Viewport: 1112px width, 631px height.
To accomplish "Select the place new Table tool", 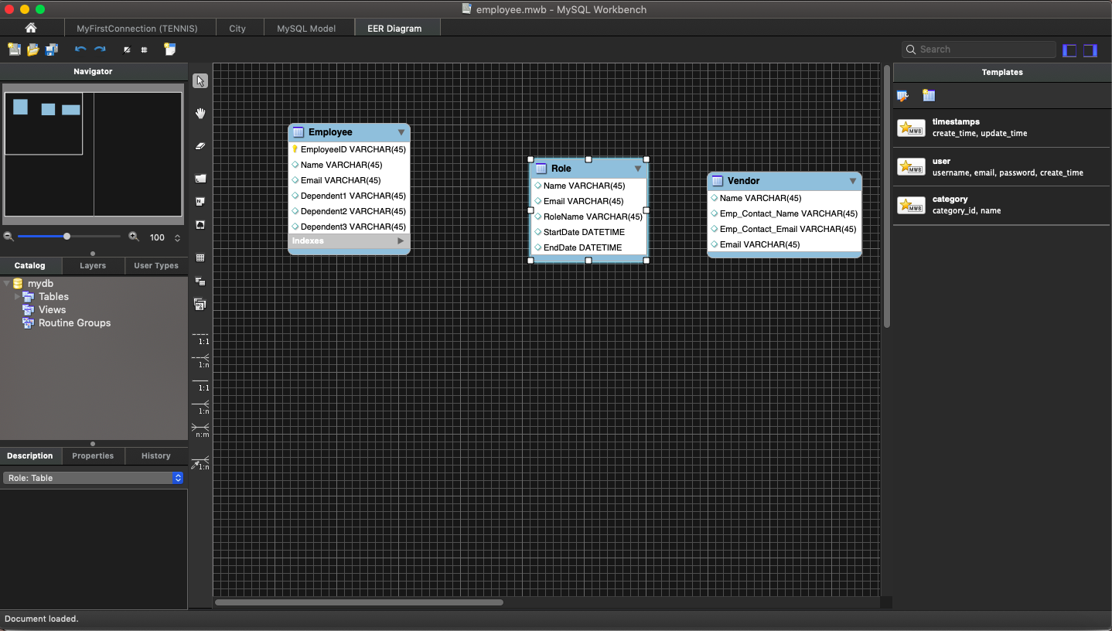I will (x=200, y=258).
